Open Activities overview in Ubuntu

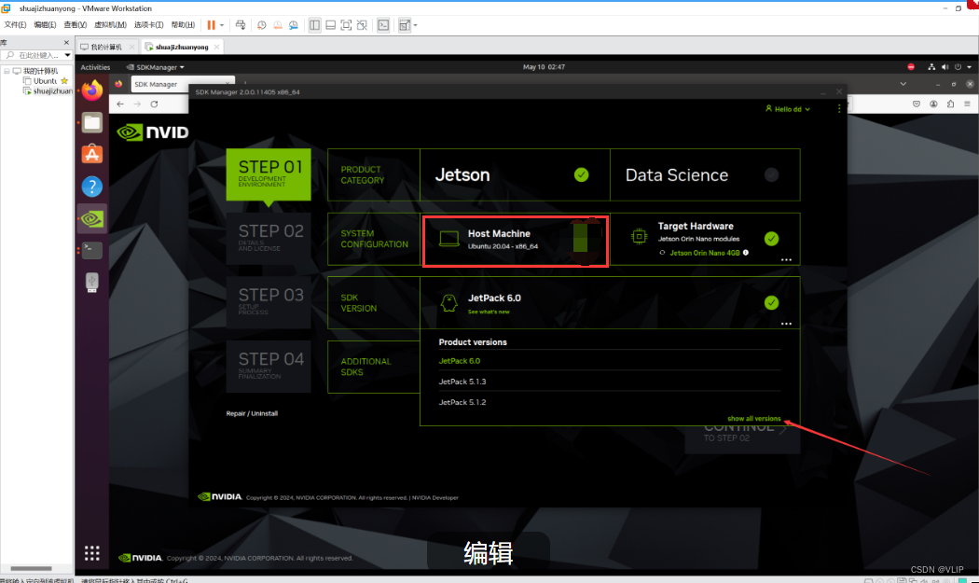coord(95,67)
